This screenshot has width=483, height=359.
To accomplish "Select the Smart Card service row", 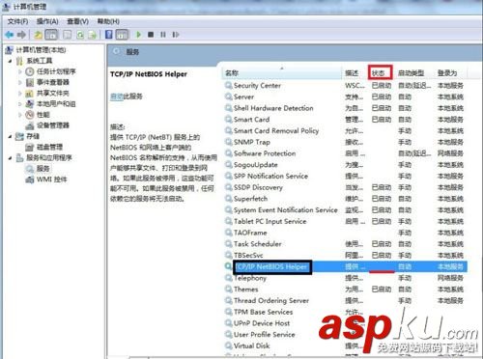I will point(346,120).
